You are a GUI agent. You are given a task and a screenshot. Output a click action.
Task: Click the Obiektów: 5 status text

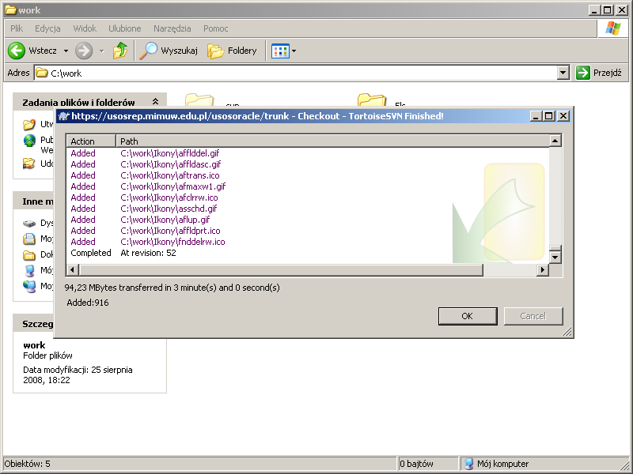(x=28, y=464)
